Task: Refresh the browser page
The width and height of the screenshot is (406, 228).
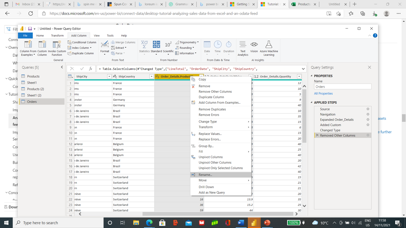Action: point(31,14)
